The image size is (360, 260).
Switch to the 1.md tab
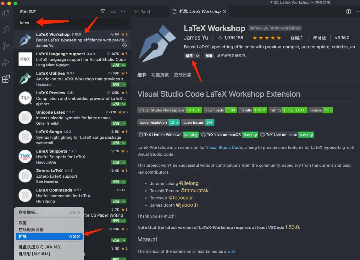145,11
